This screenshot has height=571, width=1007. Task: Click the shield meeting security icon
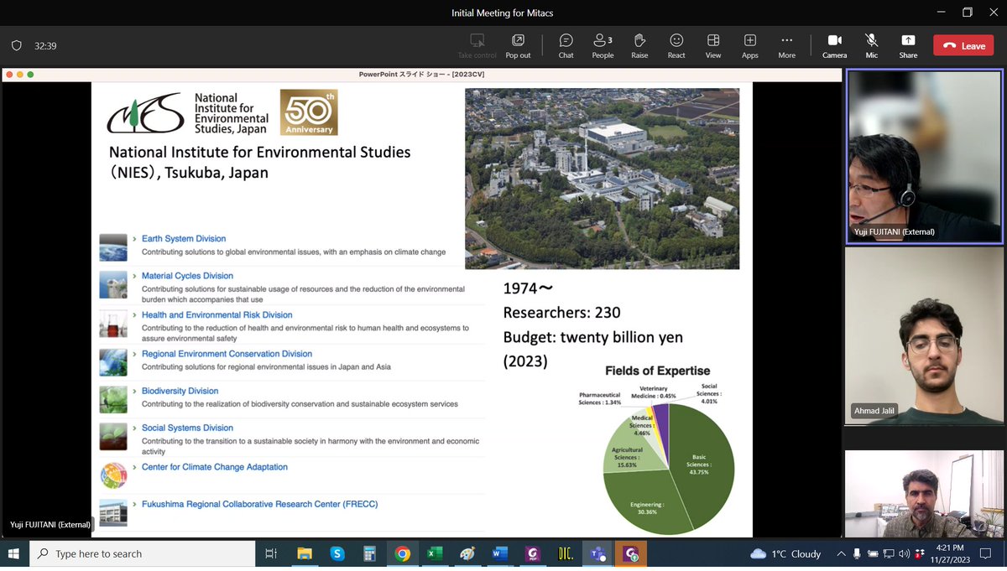[16, 46]
